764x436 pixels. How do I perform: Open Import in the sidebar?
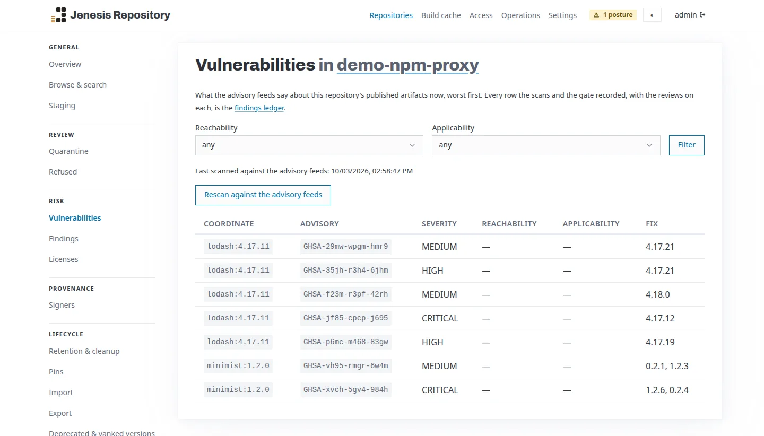point(61,393)
